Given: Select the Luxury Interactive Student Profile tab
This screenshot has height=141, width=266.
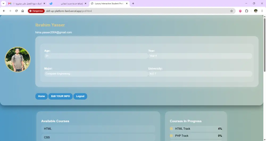Looking at the screenshot, I should tap(109, 3).
